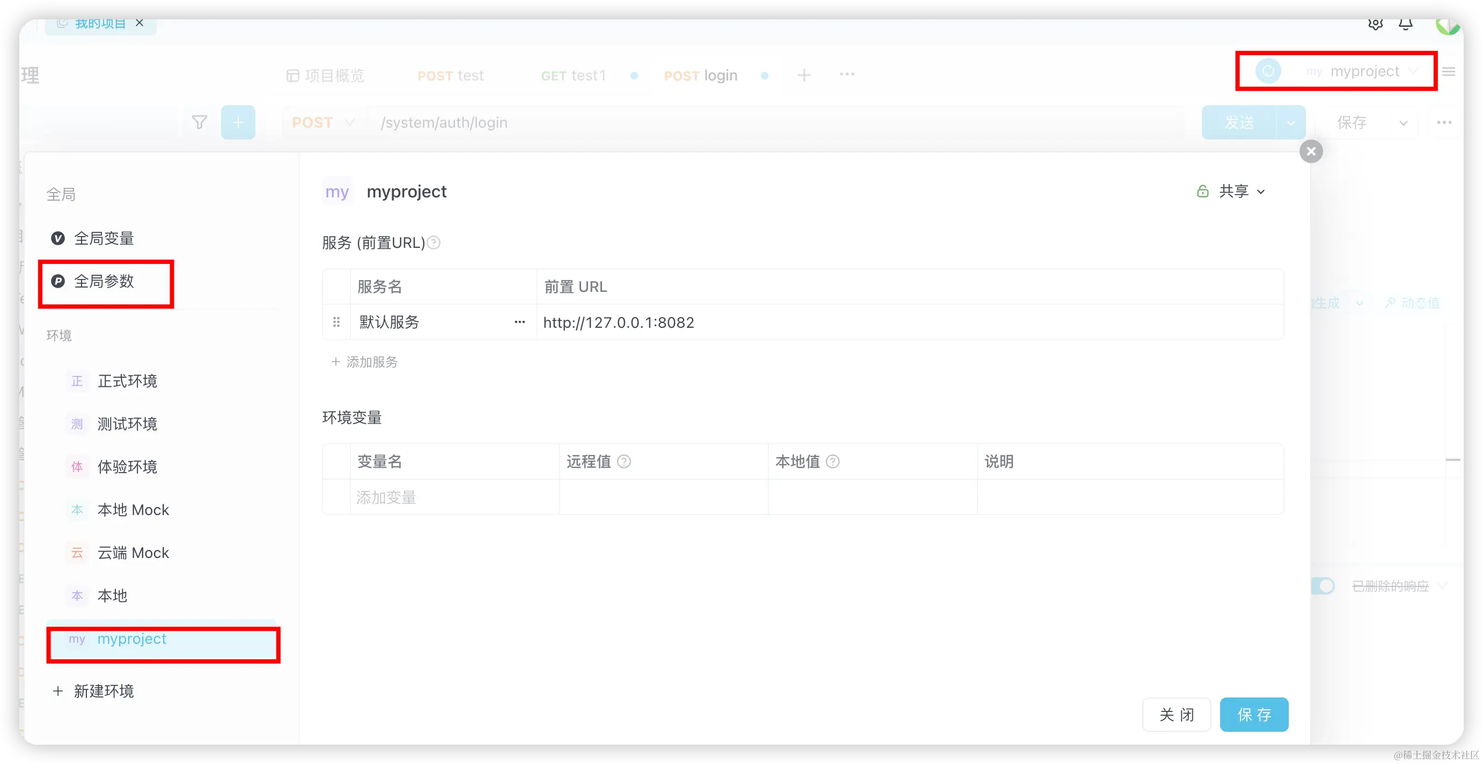Click the help icon beside 远程值

pyautogui.click(x=624, y=461)
